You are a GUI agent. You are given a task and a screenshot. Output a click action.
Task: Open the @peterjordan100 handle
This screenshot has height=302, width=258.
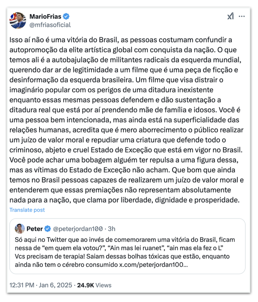coord(78,228)
